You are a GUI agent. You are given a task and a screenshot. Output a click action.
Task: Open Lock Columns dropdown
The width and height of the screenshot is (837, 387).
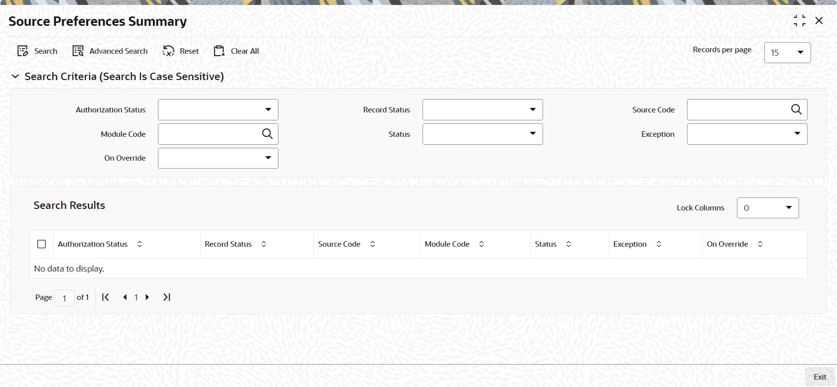coord(768,208)
